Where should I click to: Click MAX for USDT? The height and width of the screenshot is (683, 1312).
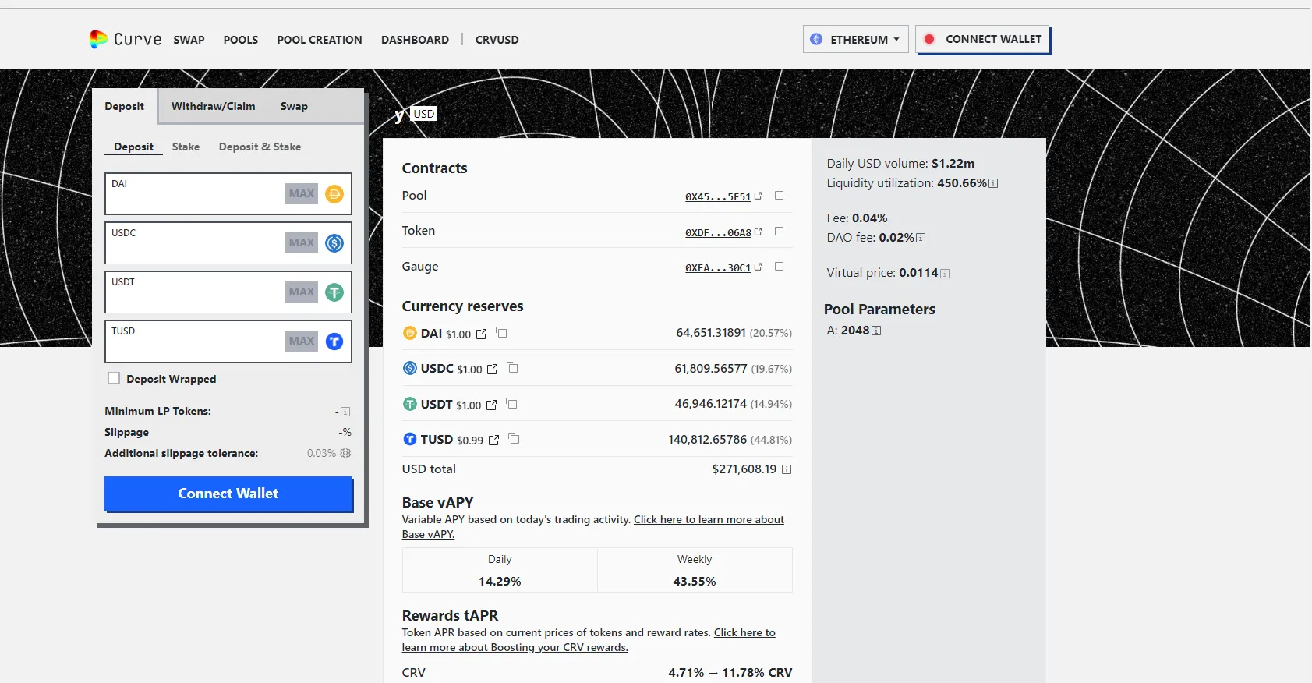coord(302,292)
